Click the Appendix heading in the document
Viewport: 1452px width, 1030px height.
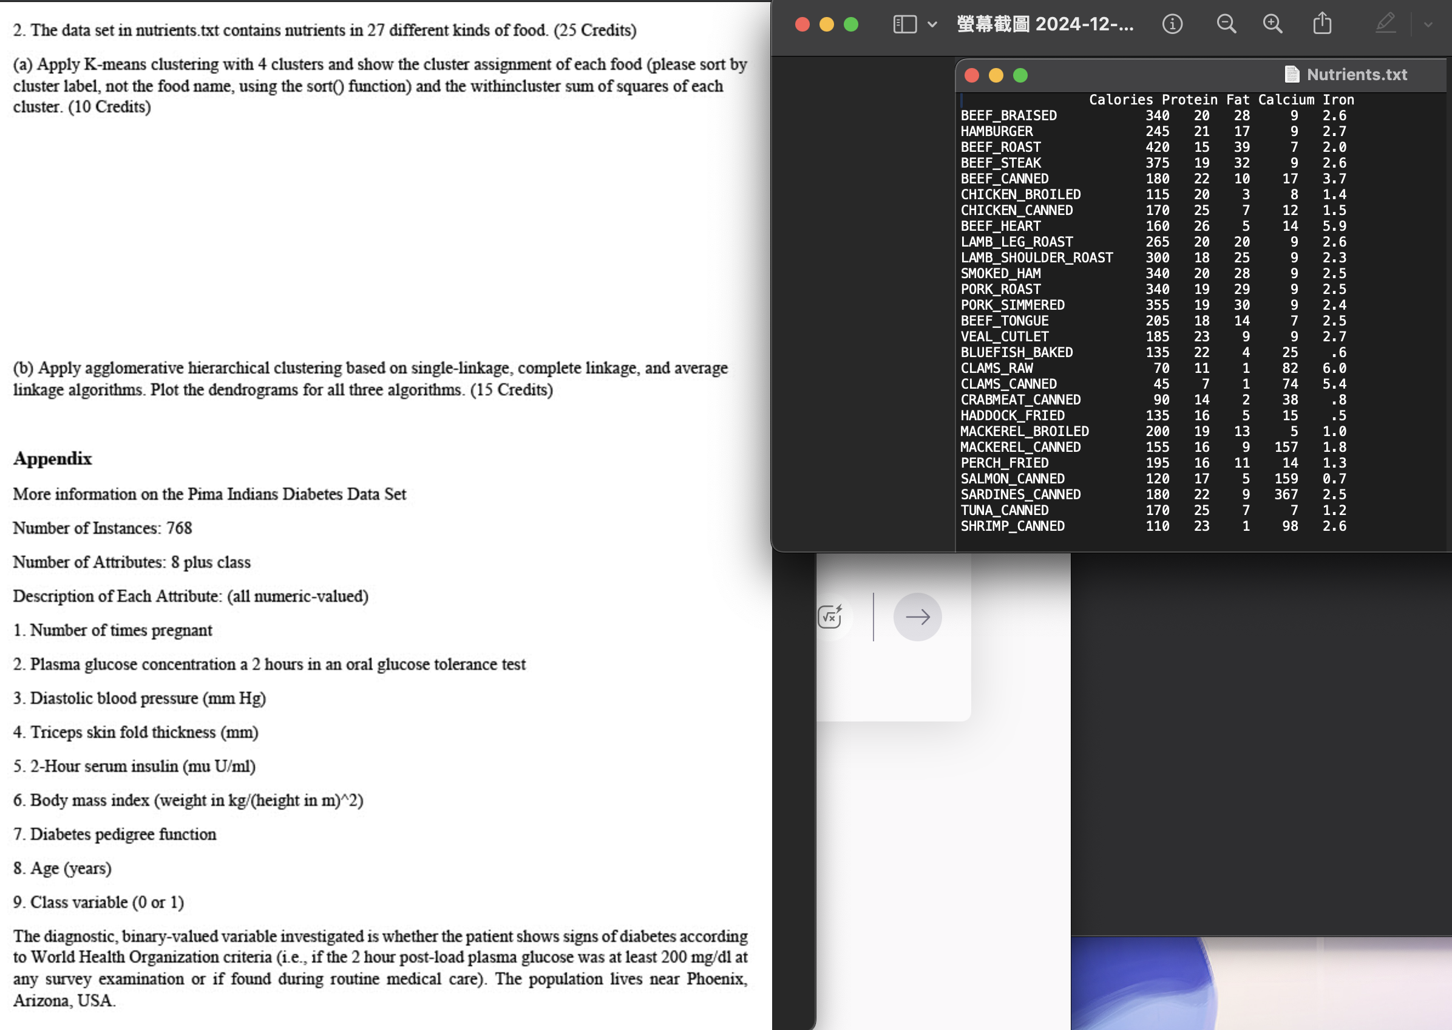pos(52,458)
